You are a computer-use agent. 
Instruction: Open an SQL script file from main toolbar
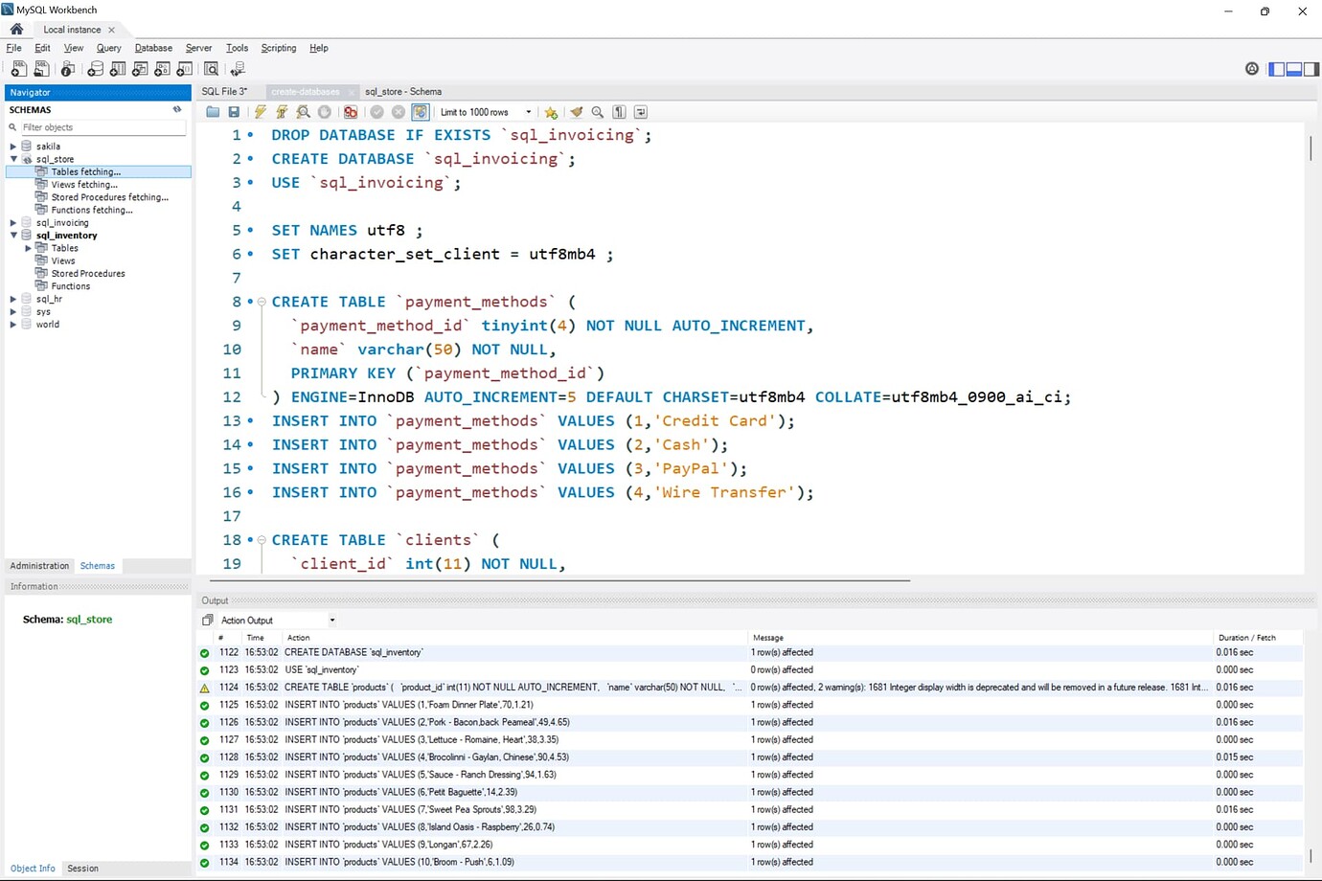[41, 69]
